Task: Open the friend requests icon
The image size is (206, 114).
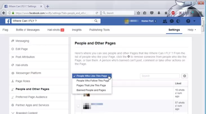Action: [x=165, y=21]
